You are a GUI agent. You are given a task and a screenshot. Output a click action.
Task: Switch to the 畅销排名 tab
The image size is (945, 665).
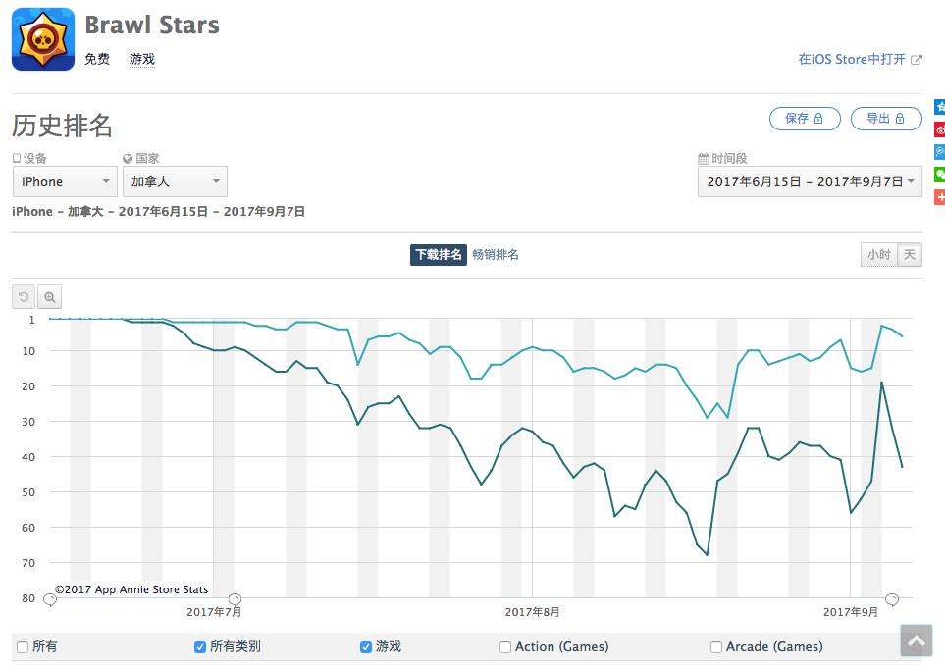(x=496, y=255)
